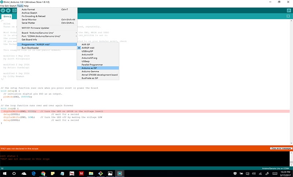Screen dimensions: 293x177
Task: Click the pinMode(PA3, OUTPUT) code line
Action: click(x=18, y=97)
